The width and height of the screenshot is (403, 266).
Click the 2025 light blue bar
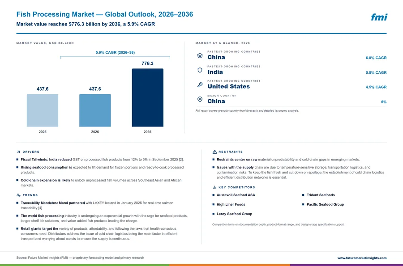click(x=43, y=110)
